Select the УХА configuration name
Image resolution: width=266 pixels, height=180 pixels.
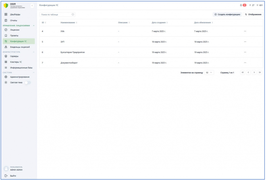[x=62, y=31]
